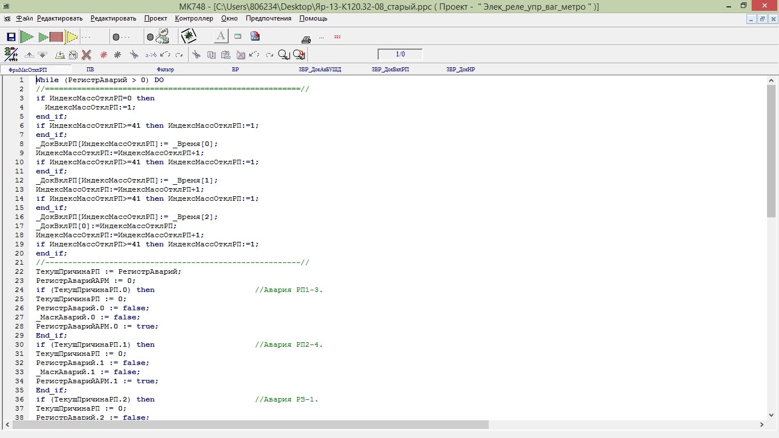Click the Save floppy disk icon
This screenshot has width=779, height=438.
point(11,37)
